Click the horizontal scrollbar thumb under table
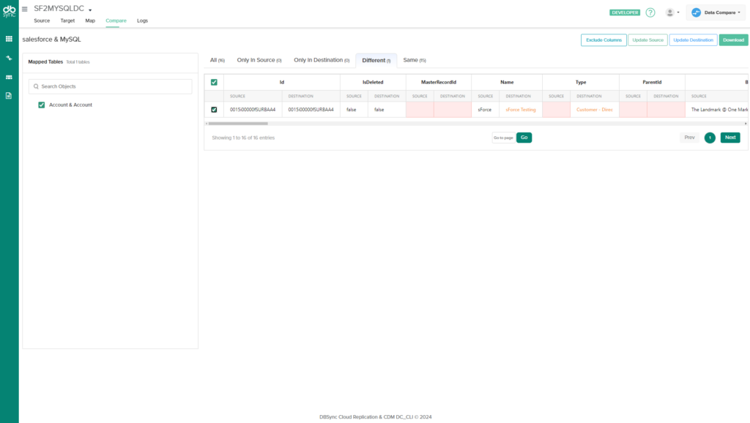This screenshot has width=750, height=423. click(x=238, y=124)
